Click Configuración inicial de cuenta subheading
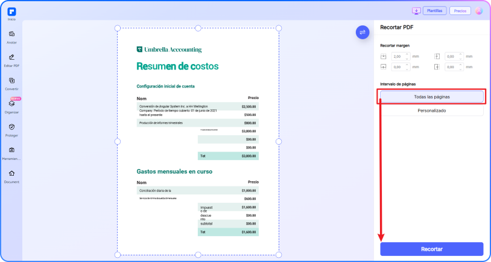 click(x=166, y=86)
